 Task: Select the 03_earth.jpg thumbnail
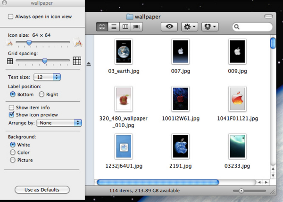(x=124, y=51)
